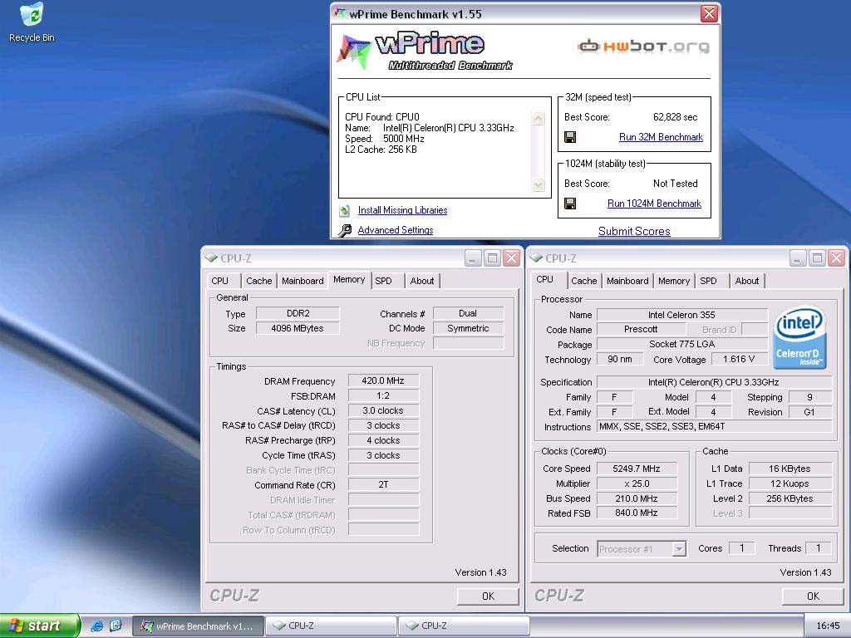Viewport: 851px width, 638px height.
Task: Click the Specification field Intel(R) Celeron(R) CPU 3.33GHz
Action: coord(714,382)
